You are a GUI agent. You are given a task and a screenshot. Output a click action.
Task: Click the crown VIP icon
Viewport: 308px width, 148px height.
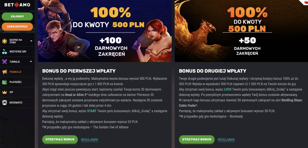point(5,92)
